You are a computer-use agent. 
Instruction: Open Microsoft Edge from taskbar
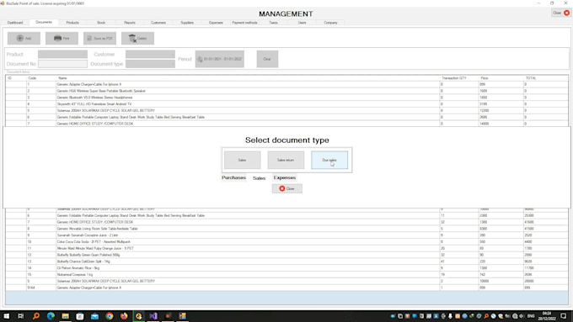(51, 316)
